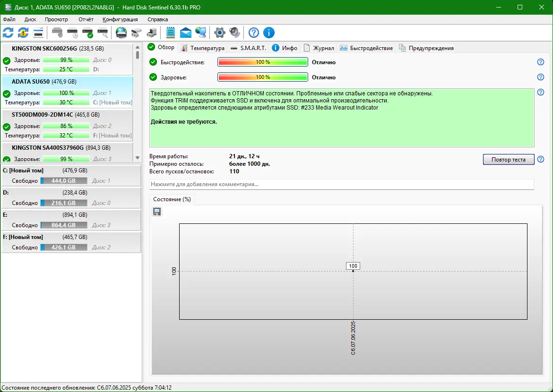Screen dimensions: 553x392
Task: Open the blue info circle toolbar icon
Action: coord(268,33)
